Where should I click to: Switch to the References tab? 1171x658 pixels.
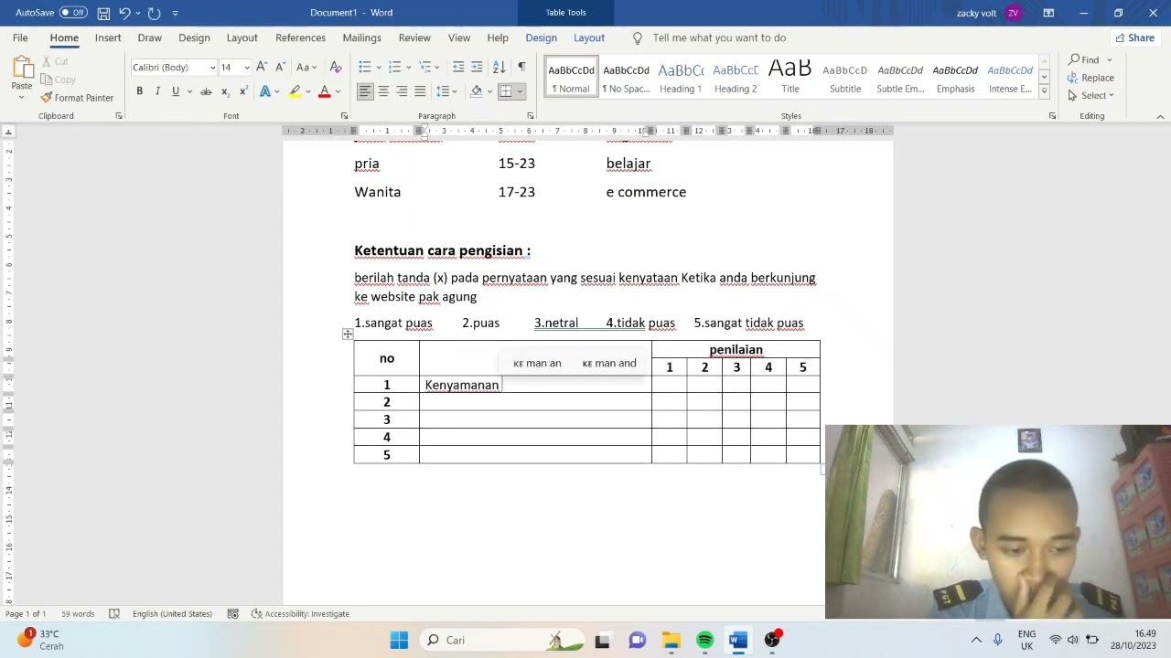pyautogui.click(x=300, y=37)
